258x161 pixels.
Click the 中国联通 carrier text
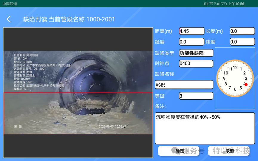[10, 4]
